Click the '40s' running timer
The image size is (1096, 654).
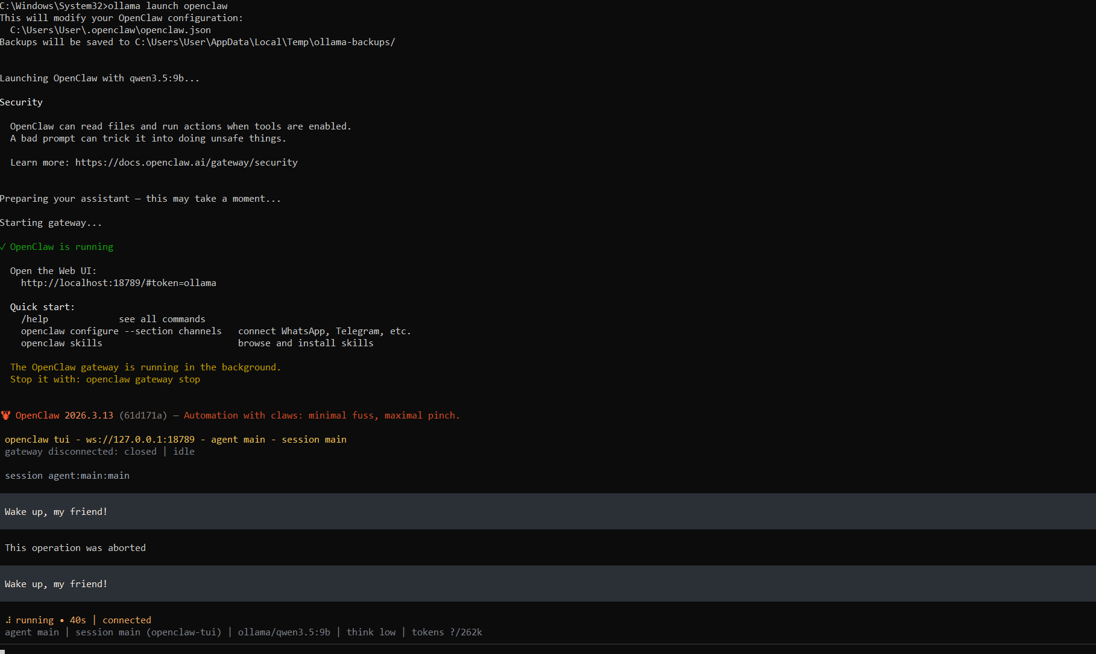pos(78,620)
